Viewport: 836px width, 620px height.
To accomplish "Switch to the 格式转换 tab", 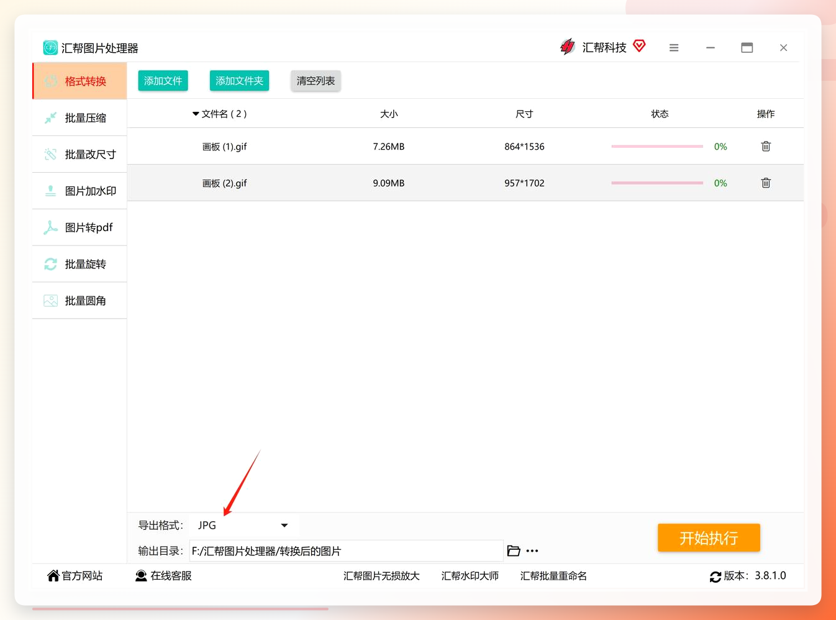I will (80, 81).
